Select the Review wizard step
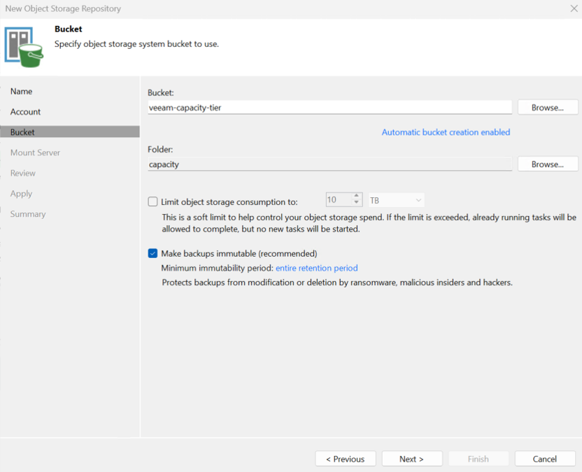Screen dimensions: 582x472 coord(23,173)
